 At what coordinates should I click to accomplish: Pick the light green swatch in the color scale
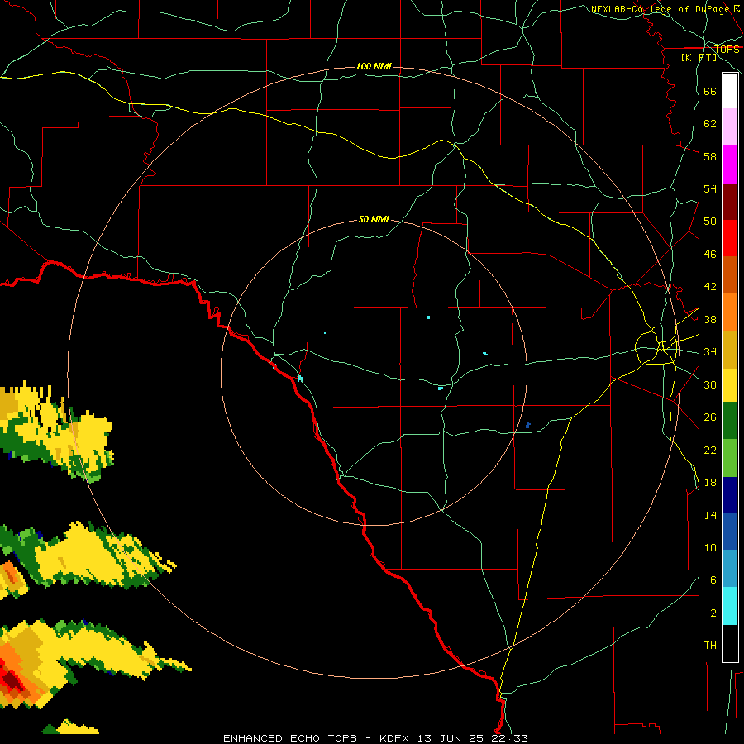coord(730,457)
